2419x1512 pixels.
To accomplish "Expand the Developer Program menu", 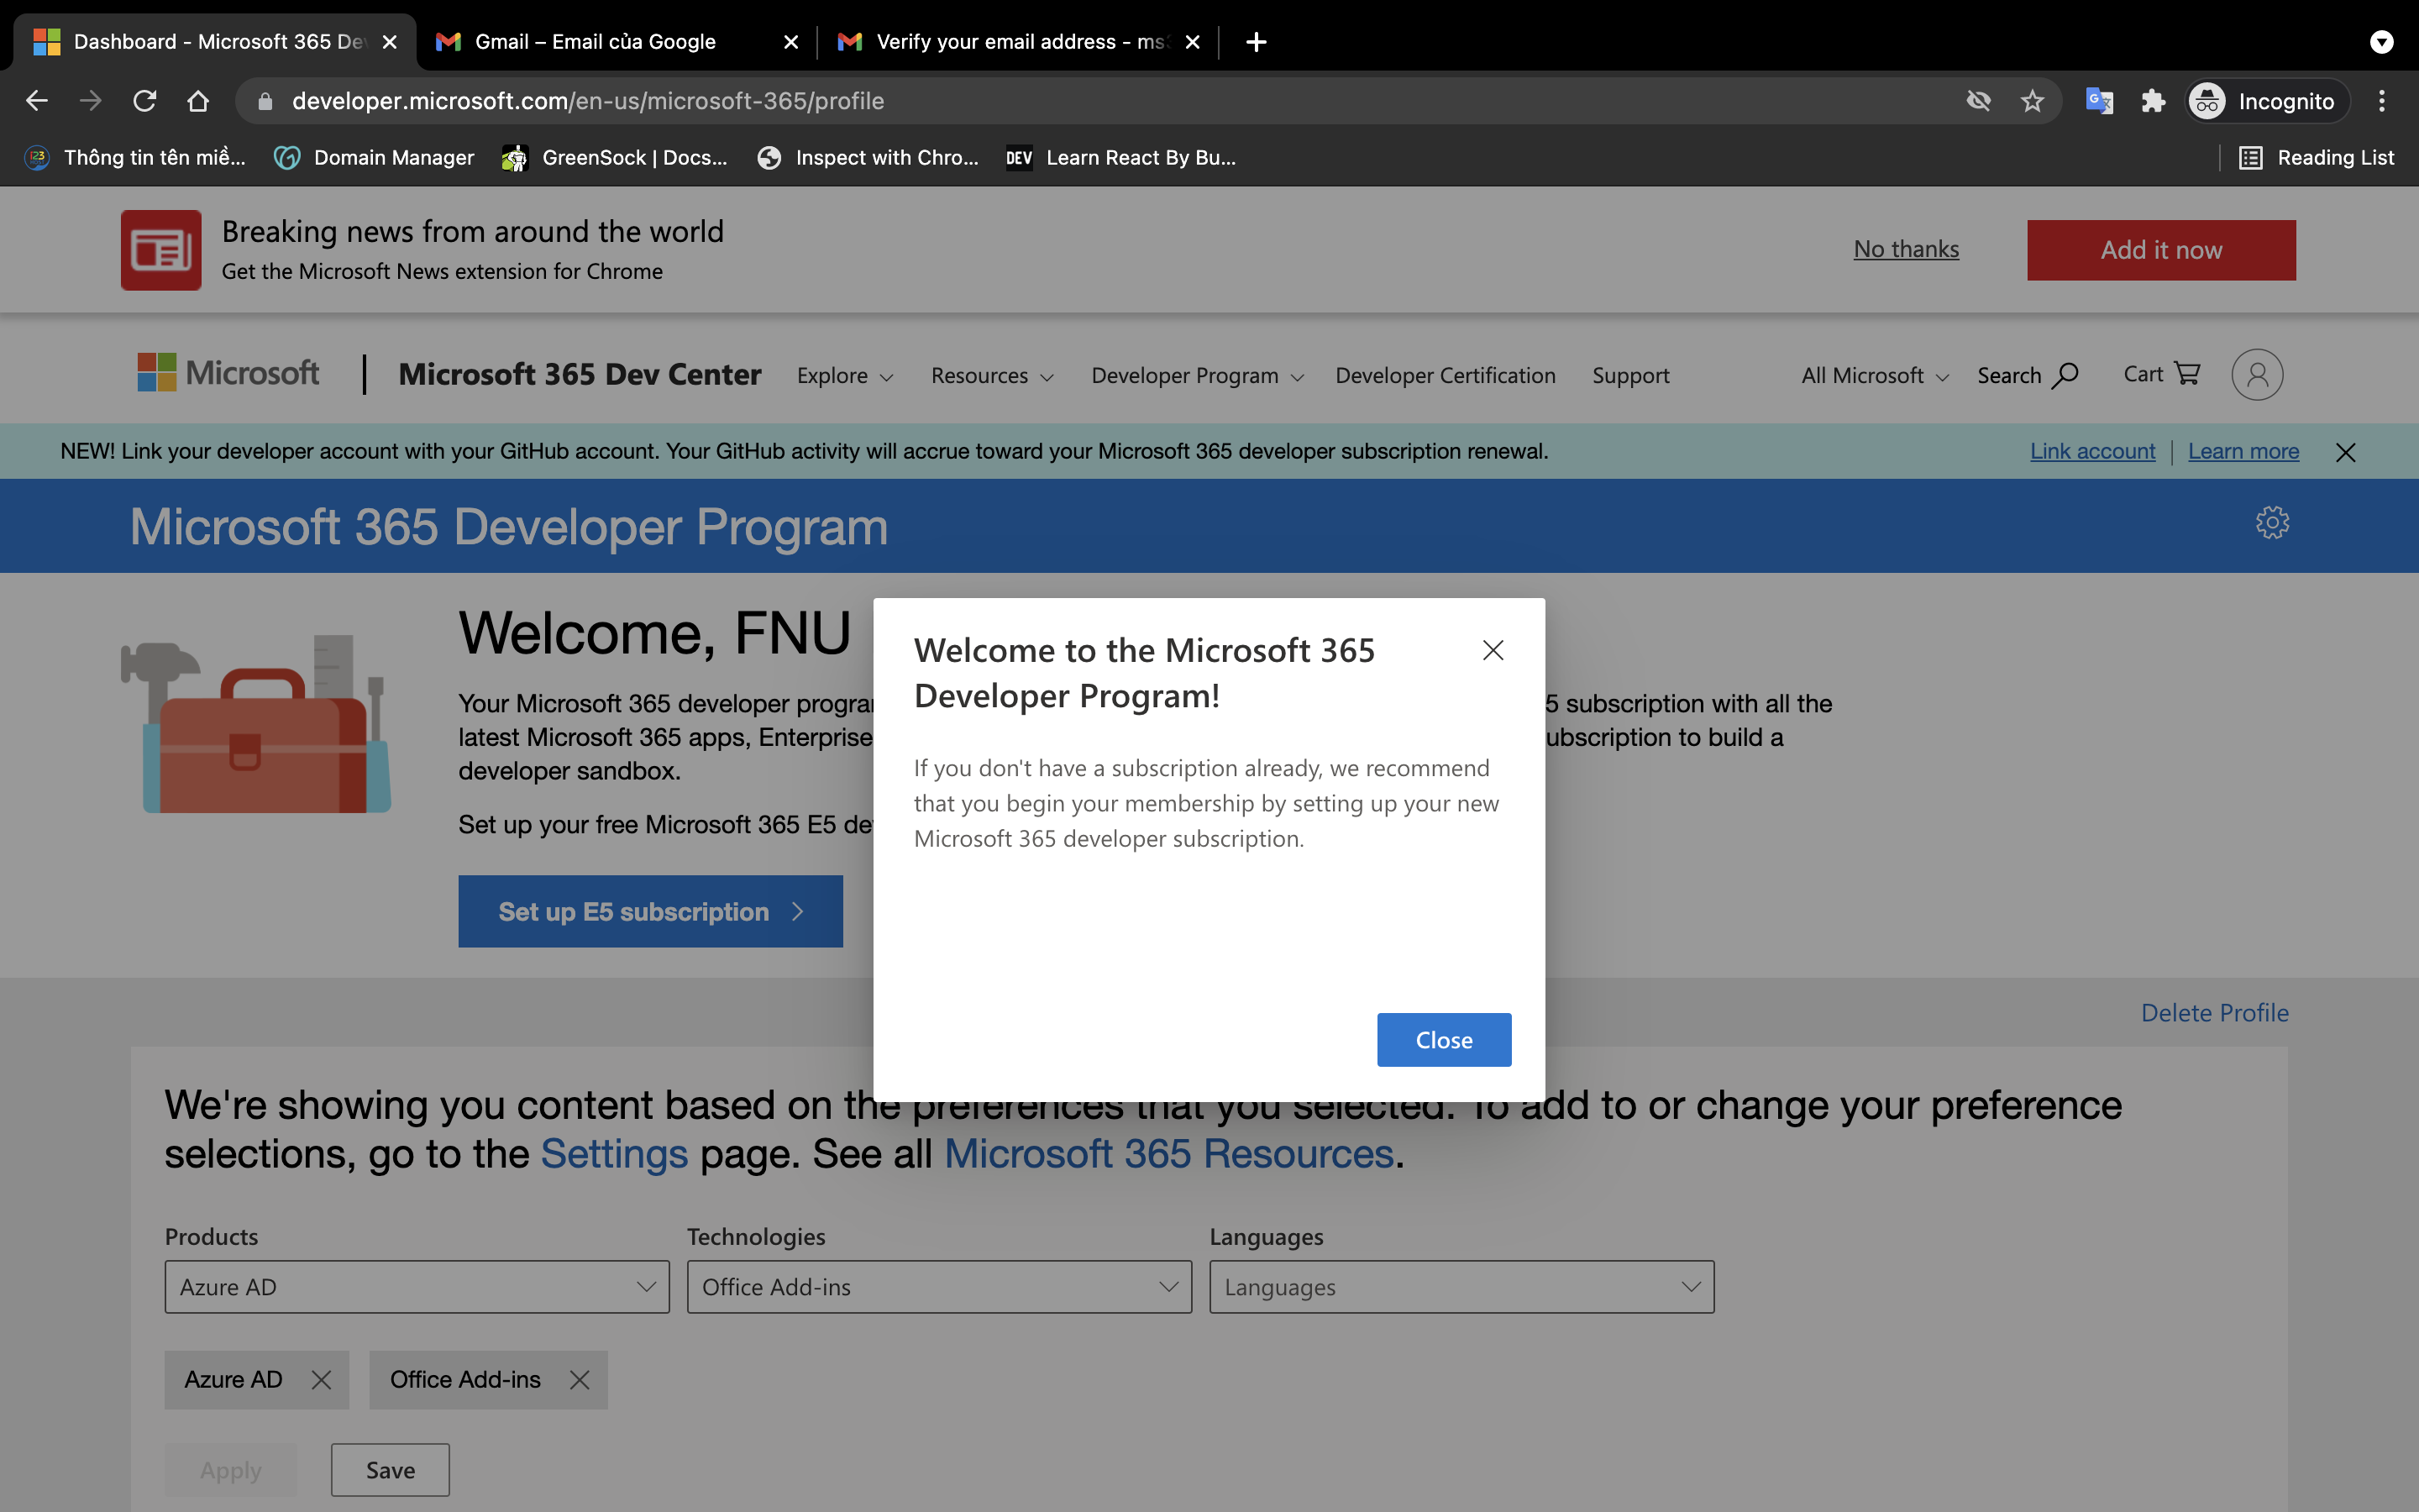I will [x=1197, y=376].
